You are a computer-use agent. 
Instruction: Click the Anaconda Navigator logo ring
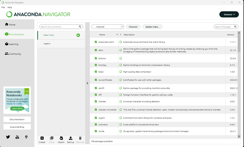click(x=9, y=14)
